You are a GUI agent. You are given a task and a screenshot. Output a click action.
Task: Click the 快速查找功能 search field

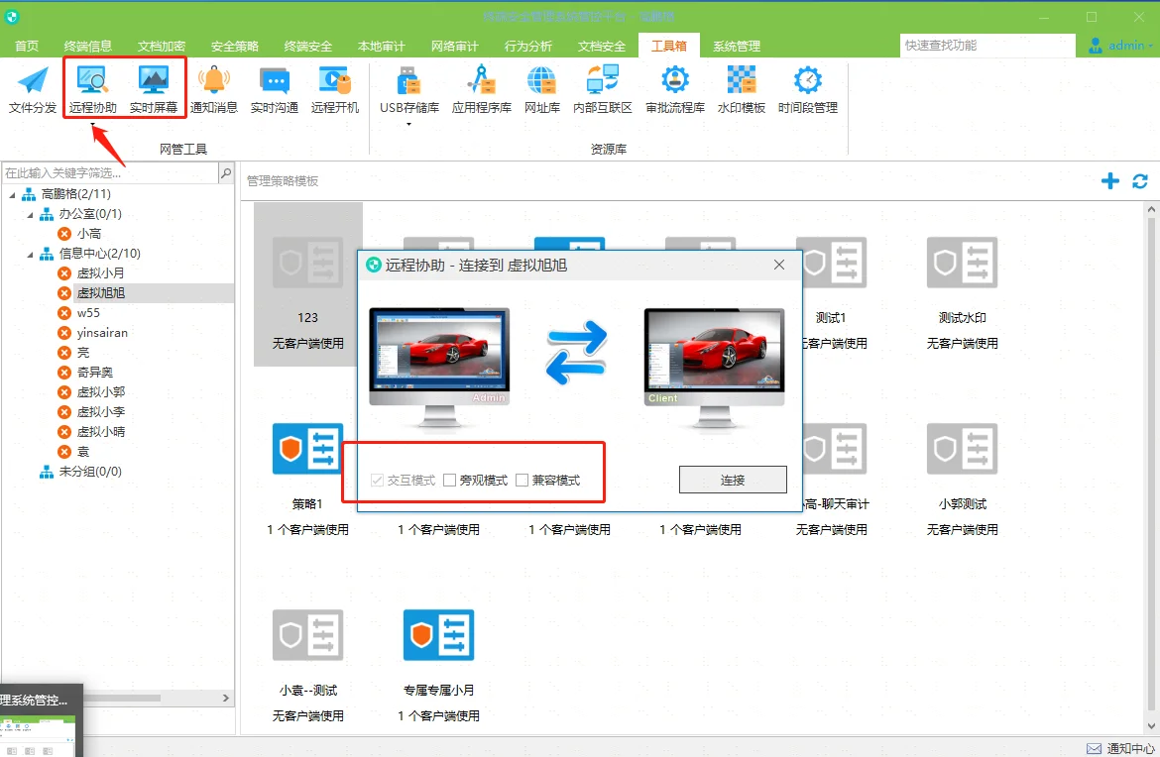click(986, 46)
